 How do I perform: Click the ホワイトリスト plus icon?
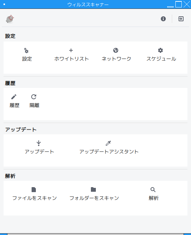(71, 50)
